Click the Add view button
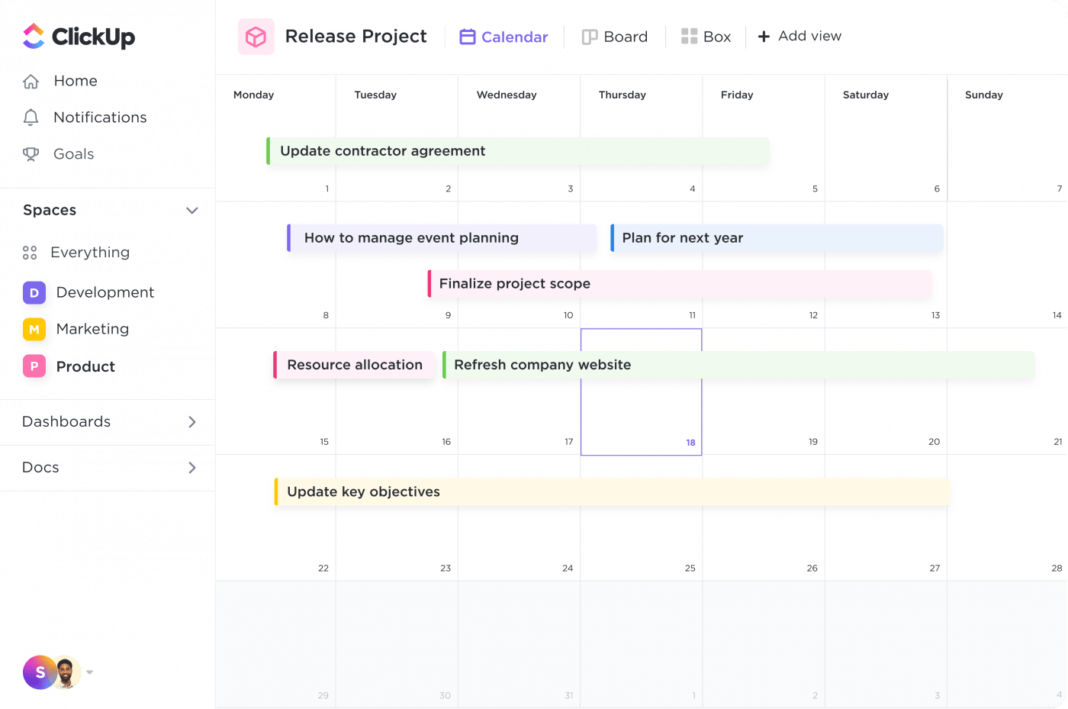Screen dimensions: 1068x709 pyautogui.click(x=799, y=36)
